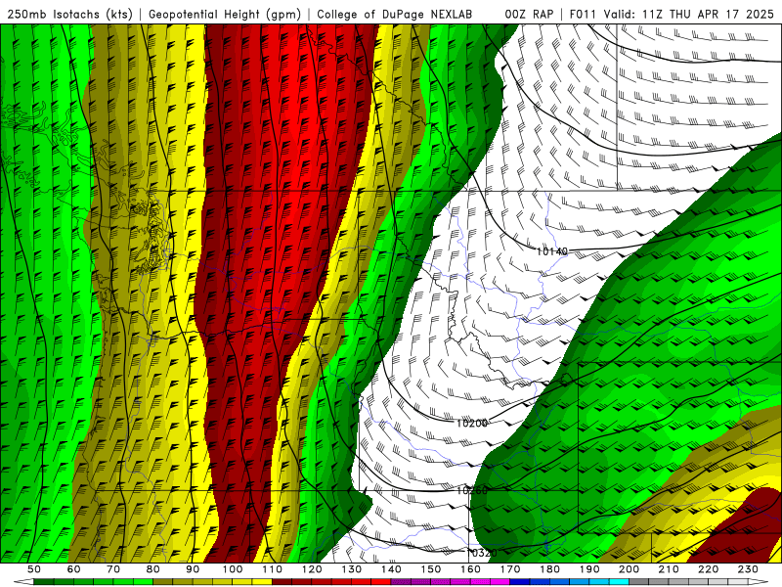This screenshot has height=587, width=782.
Task: Click the 170 tick label on colorbar
Action: (510, 569)
